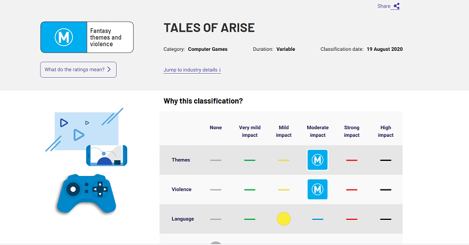The height and width of the screenshot is (245, 469).
Task: Click the 'Variable' duration value
Action: coord(286,49)
